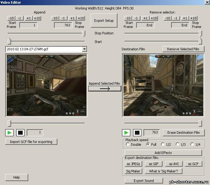Click Remove selector Start Frame field
This screenshot has width=210, height=185.
145,25
